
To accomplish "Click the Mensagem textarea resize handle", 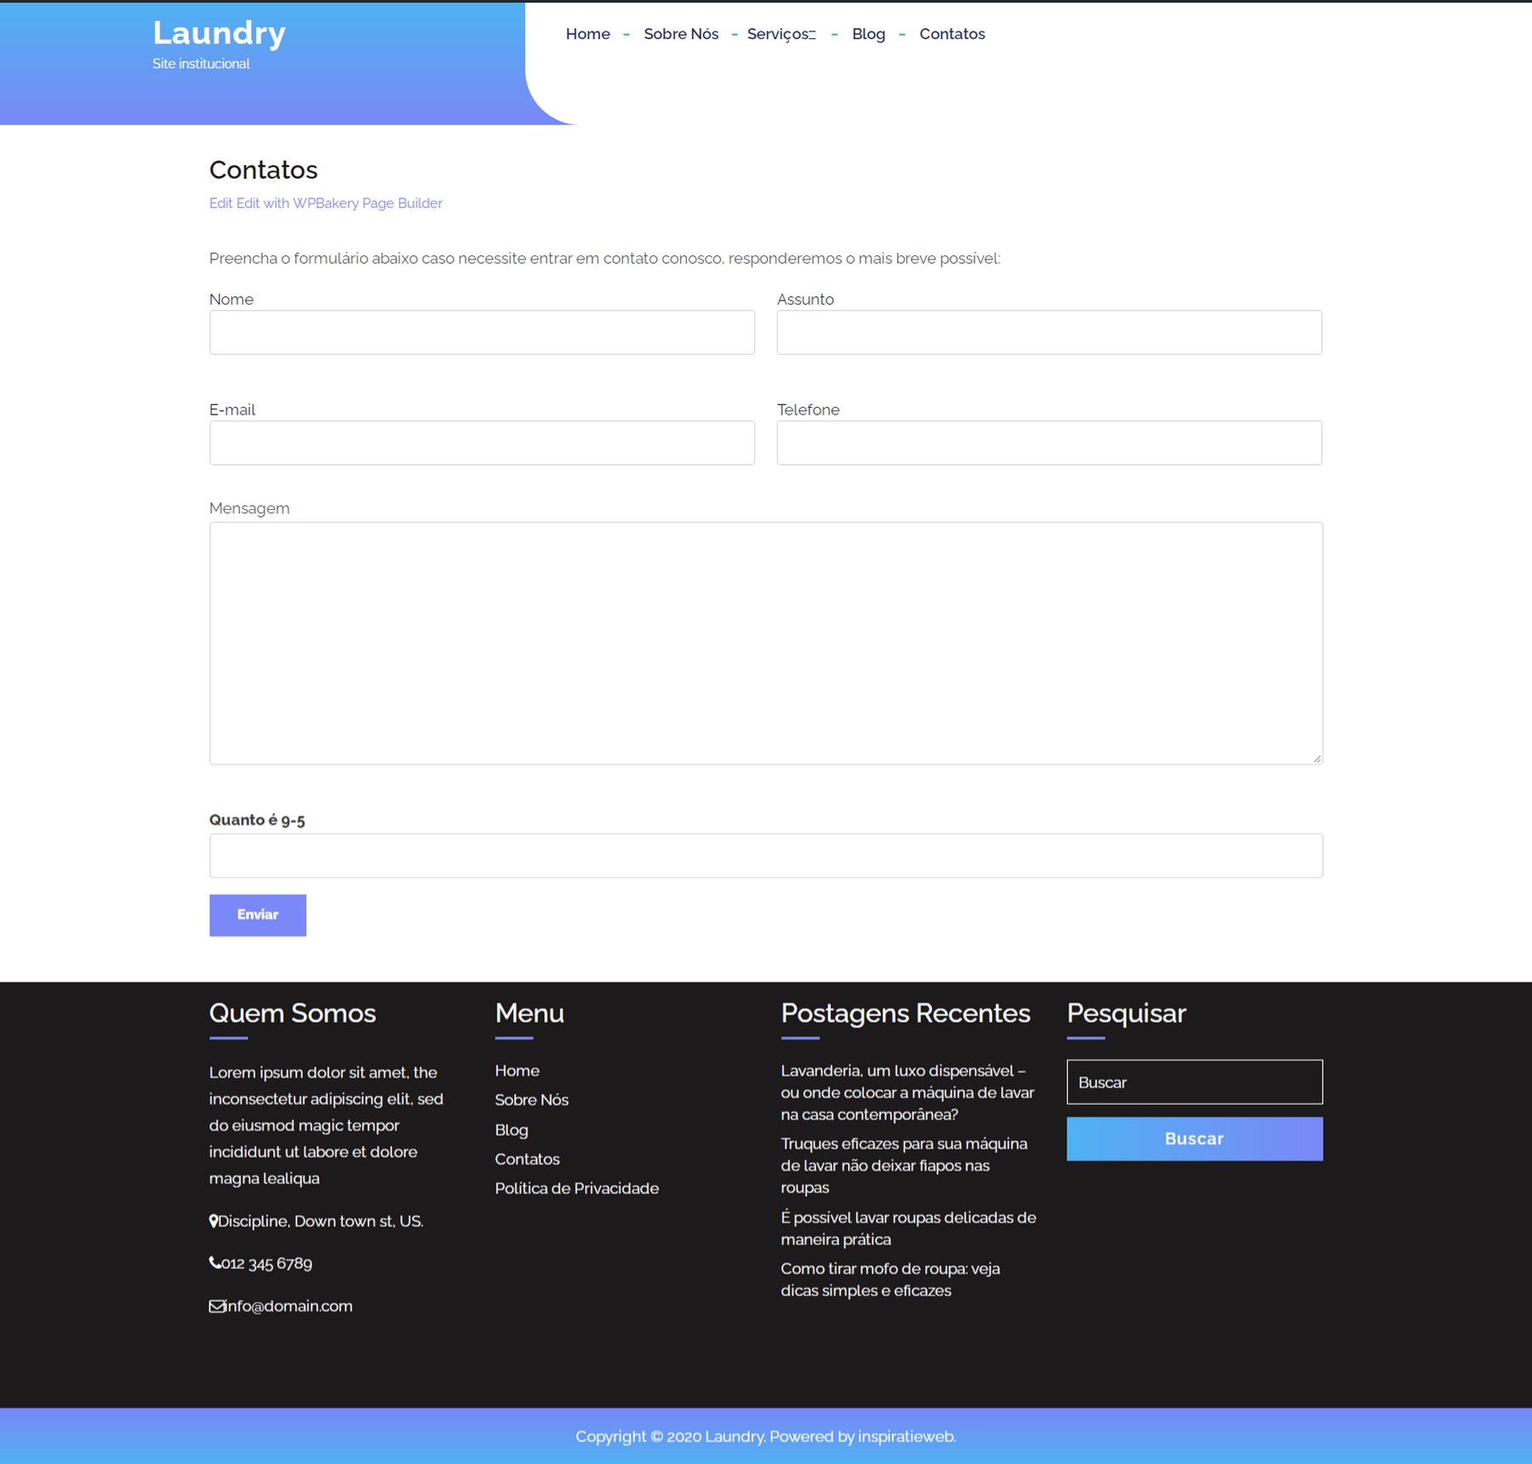I will [1317, 758].
